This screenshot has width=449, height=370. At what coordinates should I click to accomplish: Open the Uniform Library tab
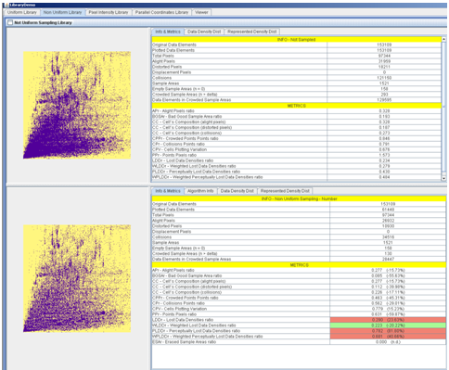[x=22, y=12]
